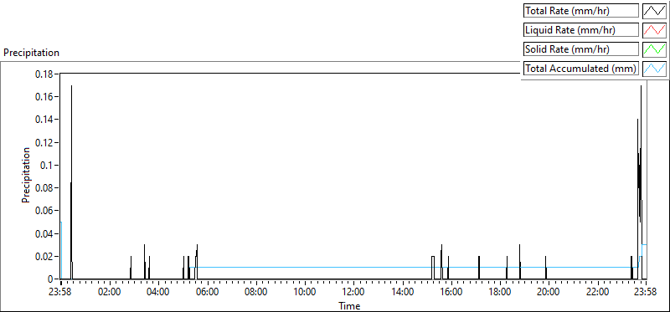Screen dimensions: 670x312
Task: Click the Time x-axis label
Action: tap(349, 306)
